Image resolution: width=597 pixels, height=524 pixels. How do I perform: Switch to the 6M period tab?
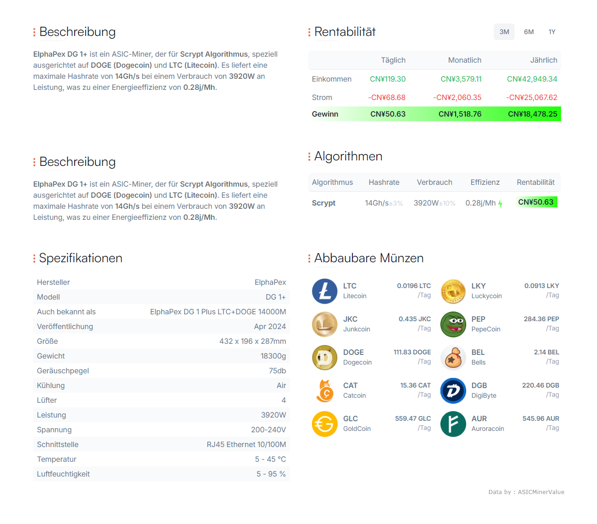coord(529,32)
